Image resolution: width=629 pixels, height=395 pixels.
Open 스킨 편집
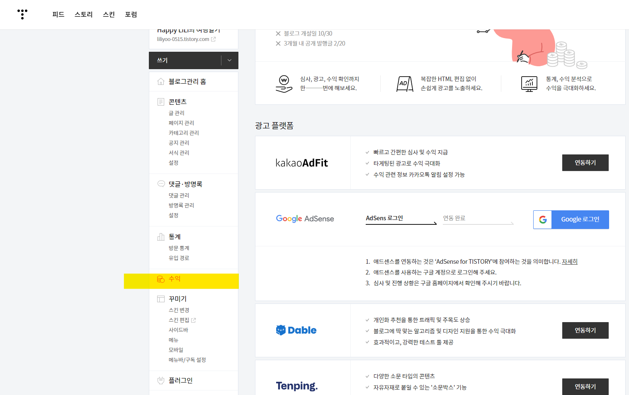179,320
